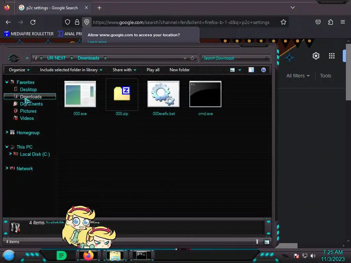Refresh the Downloads folder
Screen dimensions: 351x263
[x=192, y=58]
